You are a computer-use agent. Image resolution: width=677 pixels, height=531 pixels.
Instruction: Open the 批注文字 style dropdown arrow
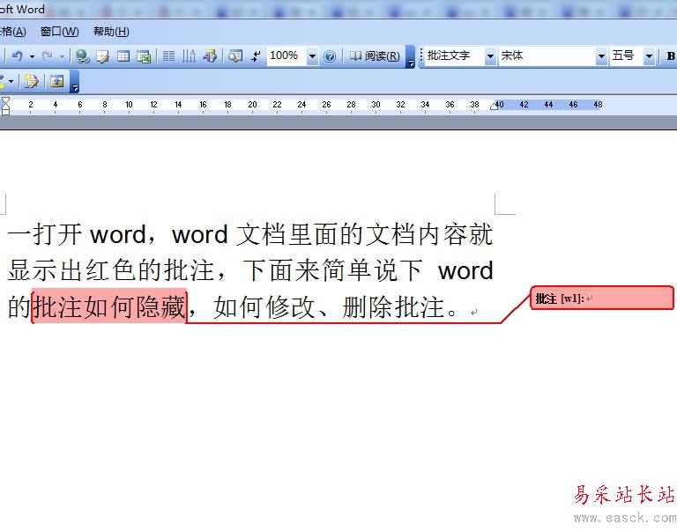tap(490, 56)
